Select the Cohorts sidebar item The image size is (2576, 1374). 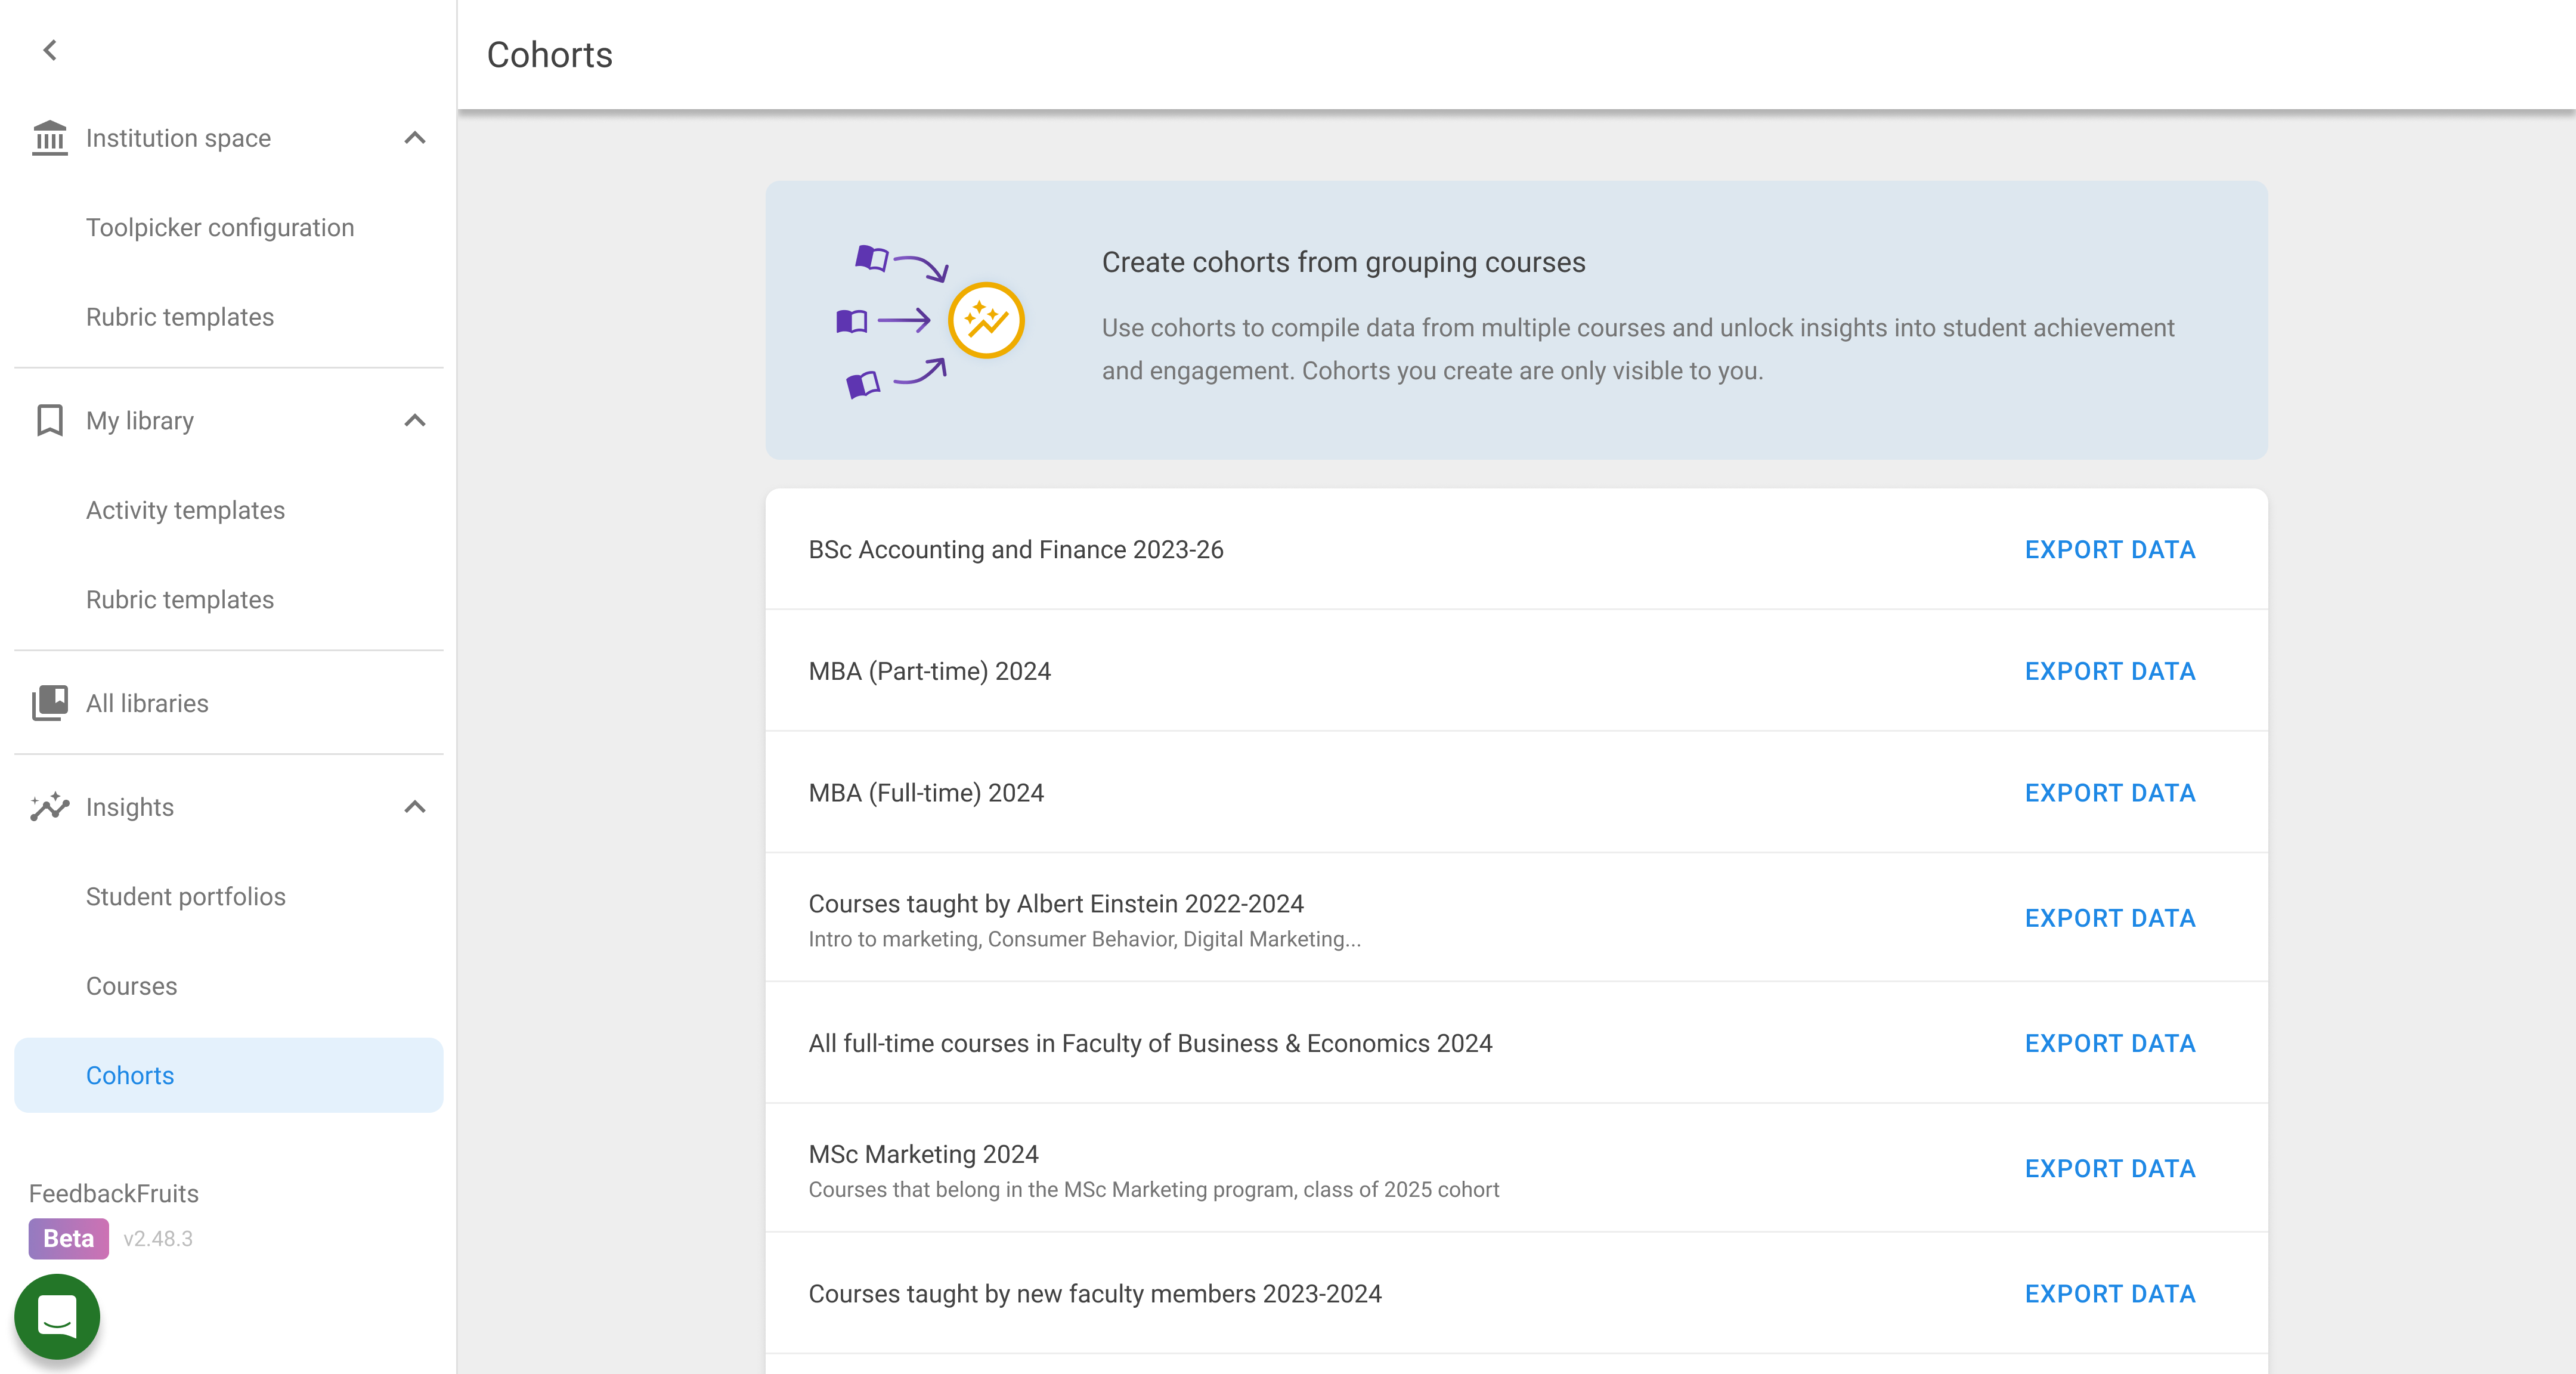(x=229, y=1075)
